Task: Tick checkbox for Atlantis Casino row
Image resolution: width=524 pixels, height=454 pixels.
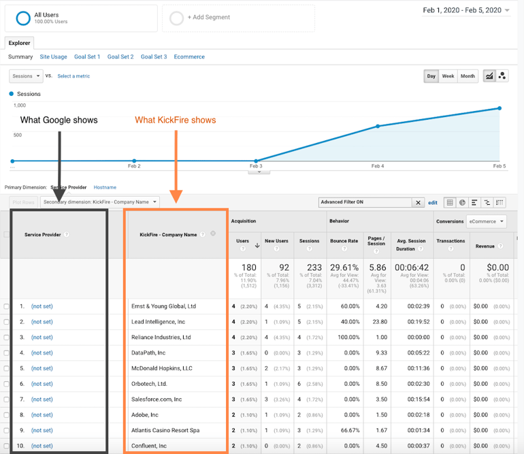Action: [6, 430]
